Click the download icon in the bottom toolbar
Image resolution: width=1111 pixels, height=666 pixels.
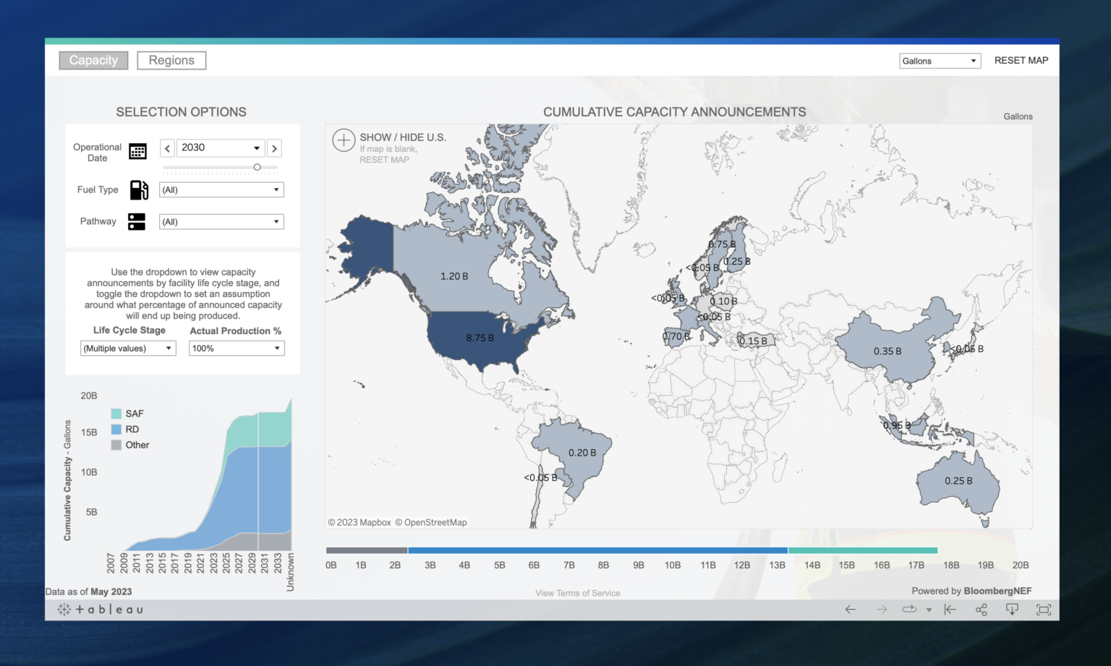coord(1012,610)
